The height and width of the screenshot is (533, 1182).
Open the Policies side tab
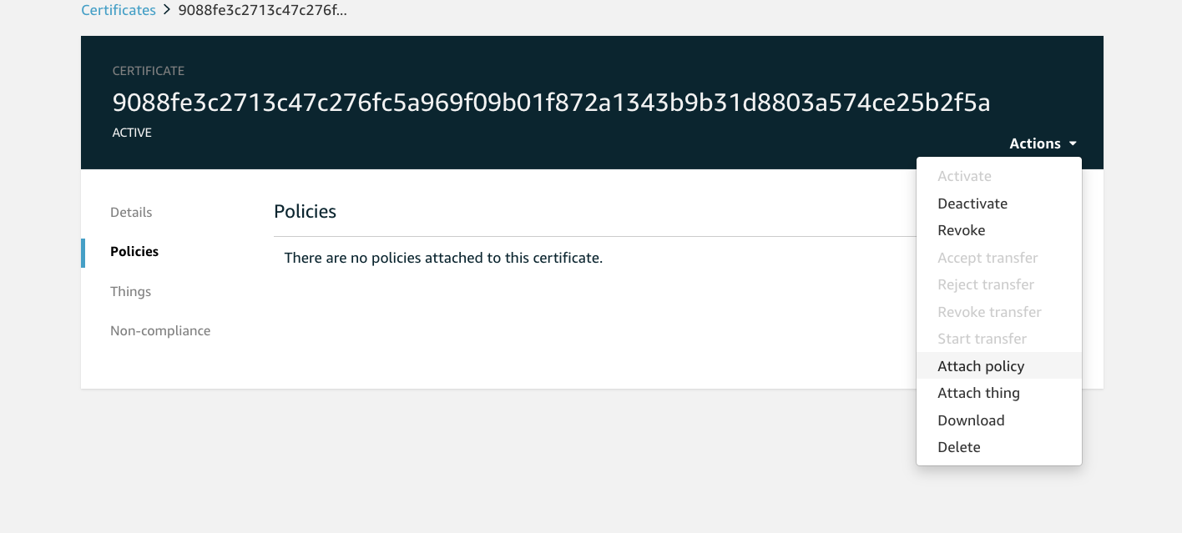(x=134, y=251)
